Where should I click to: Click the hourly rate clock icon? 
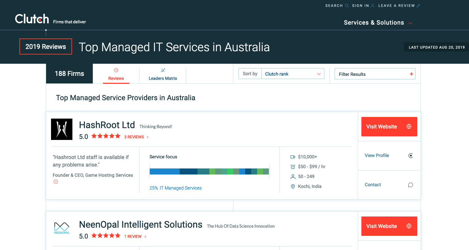(293, 167)
